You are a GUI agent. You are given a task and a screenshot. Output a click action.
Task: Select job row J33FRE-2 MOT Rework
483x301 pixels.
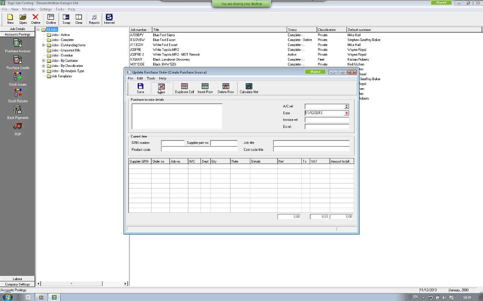point(306,55)
